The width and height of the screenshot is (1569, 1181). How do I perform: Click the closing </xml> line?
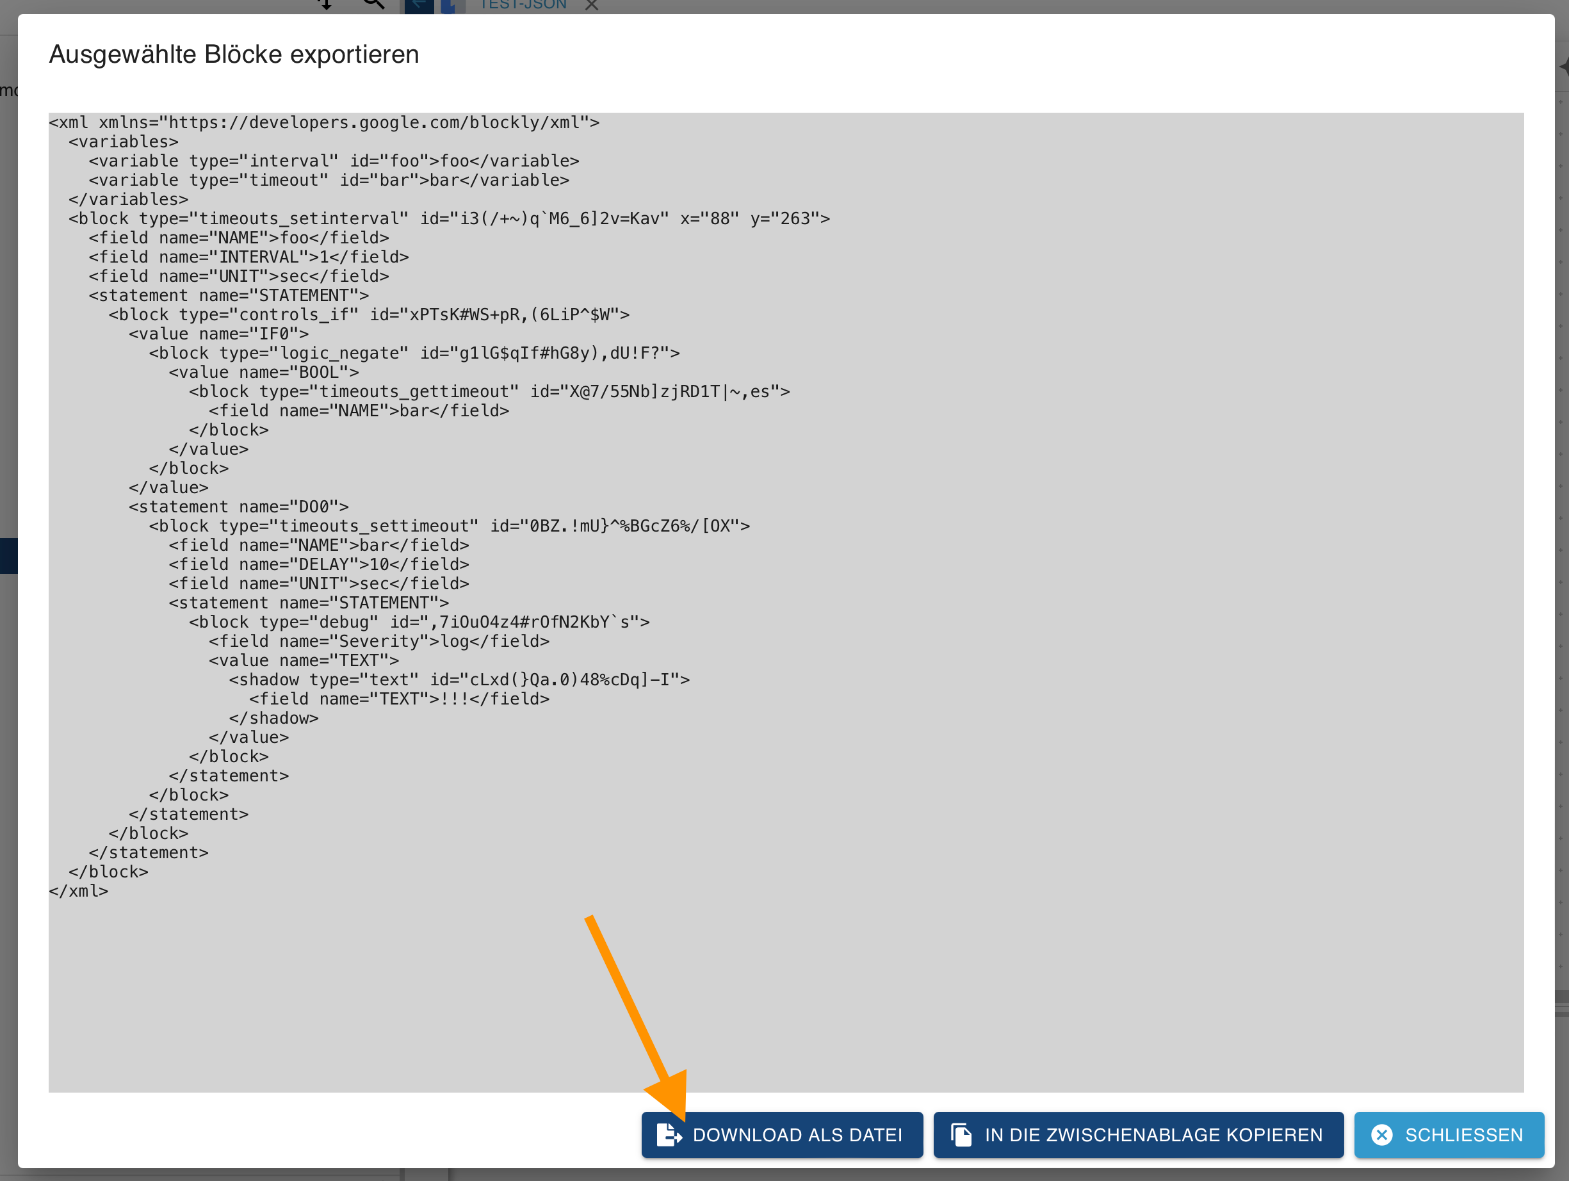point(79,891)
